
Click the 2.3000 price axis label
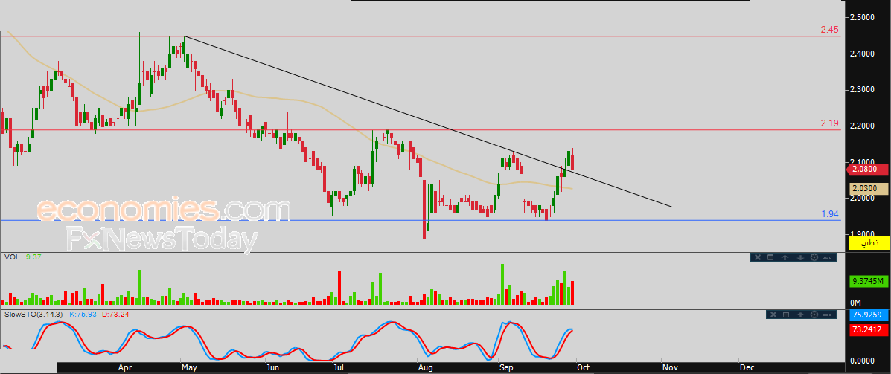[863, 90]
